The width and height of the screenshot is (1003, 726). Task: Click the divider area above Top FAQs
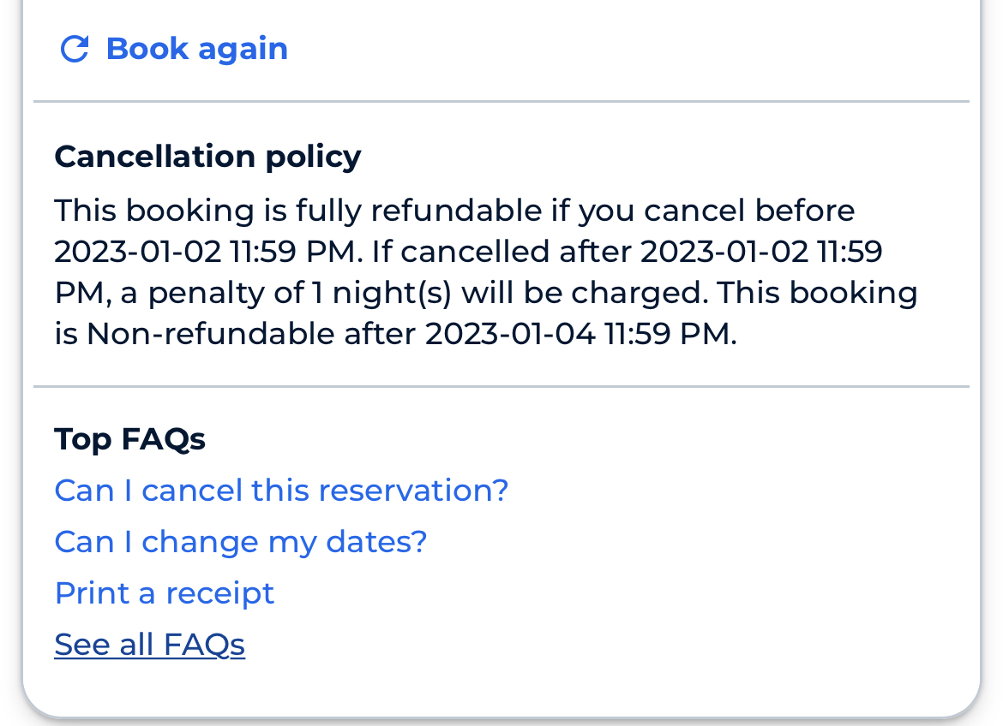pyautogui.click(x=501, y=386)
